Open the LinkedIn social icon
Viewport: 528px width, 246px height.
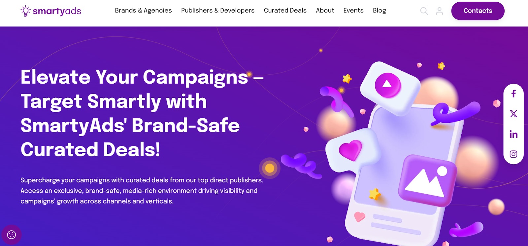point(513,134)
